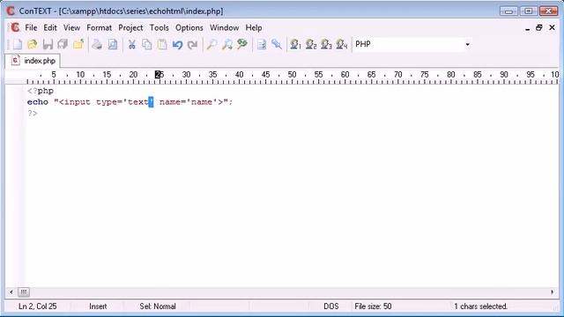Click the Copy icon
The image size is (564, 317).
tap(147, 45)
